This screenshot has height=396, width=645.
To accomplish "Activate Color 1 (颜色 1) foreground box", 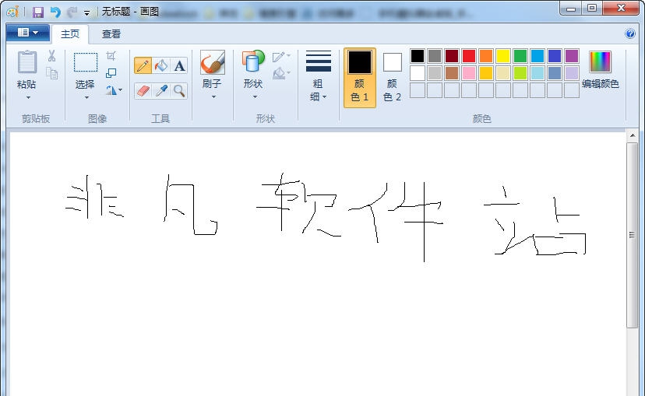I will tap(360, 78).
